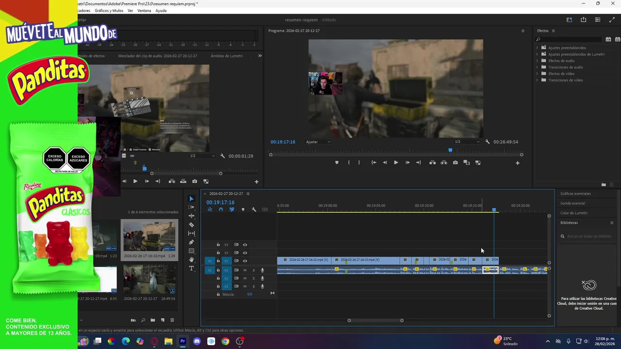Select the Track Select Forward tool
The height and width of the screenshot is (349, 621).
click(x=191, y=207)
